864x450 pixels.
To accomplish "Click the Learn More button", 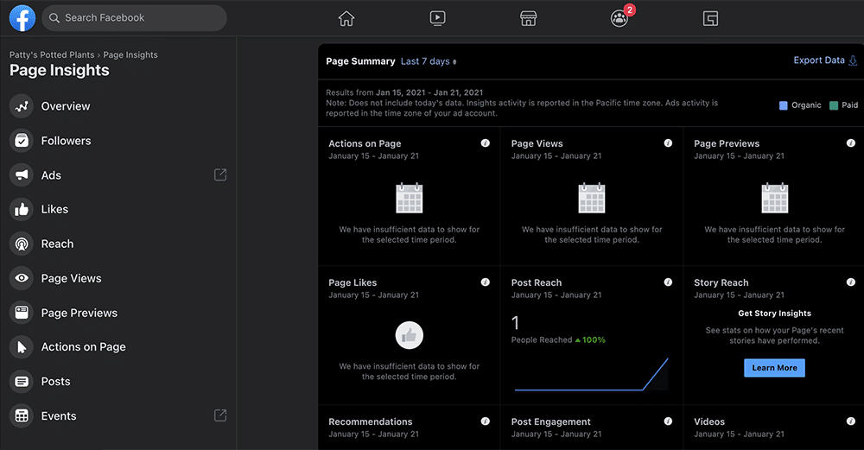I will [x=774, y=368].
